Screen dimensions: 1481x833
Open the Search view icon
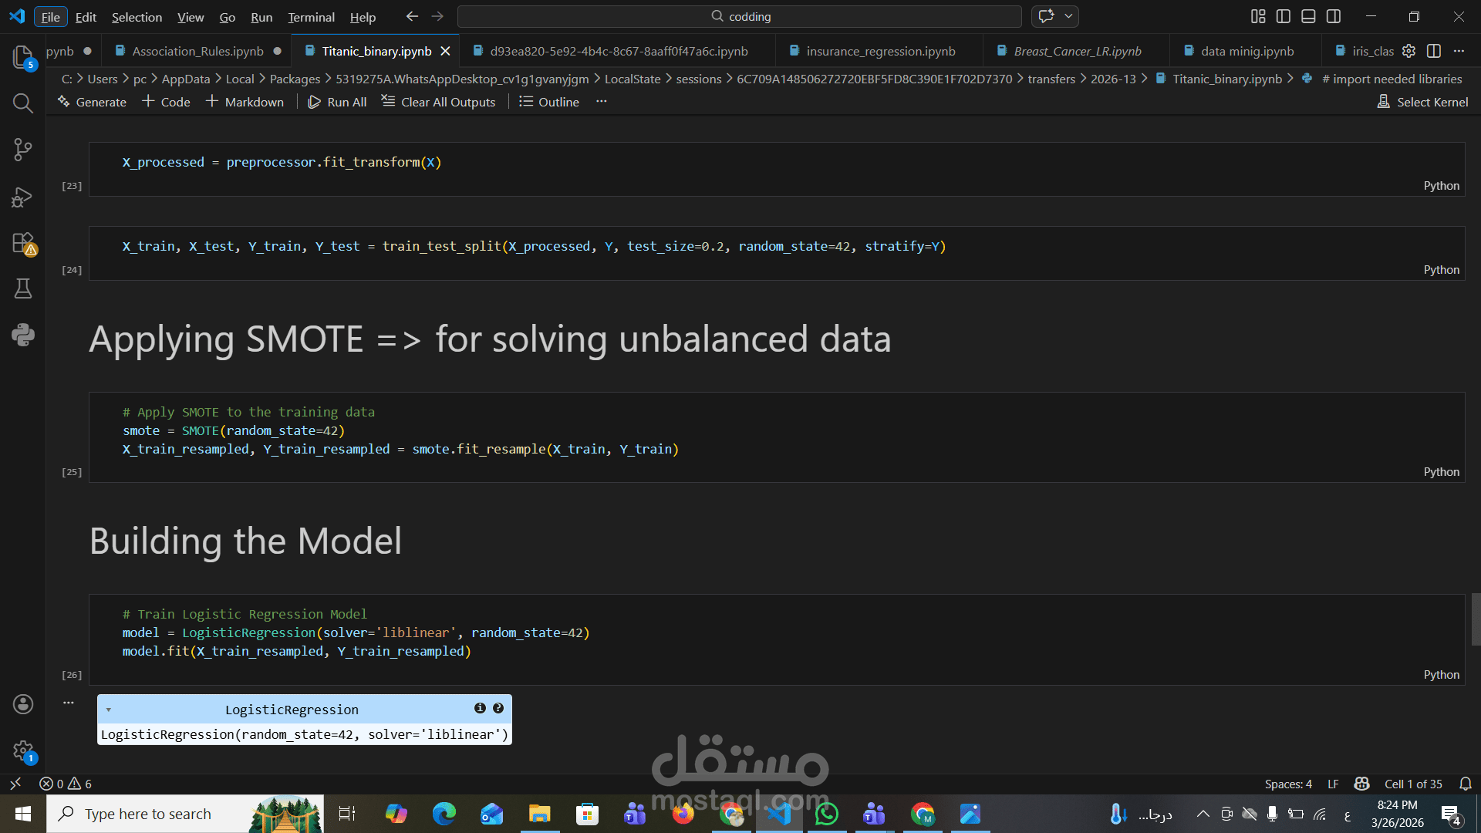[x=22, y=103]
